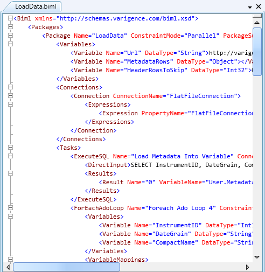This screenshot has width=265, height=272.
Task: Click the horizontal scrollbar right arrow
Action: click(x=248, y=267)
